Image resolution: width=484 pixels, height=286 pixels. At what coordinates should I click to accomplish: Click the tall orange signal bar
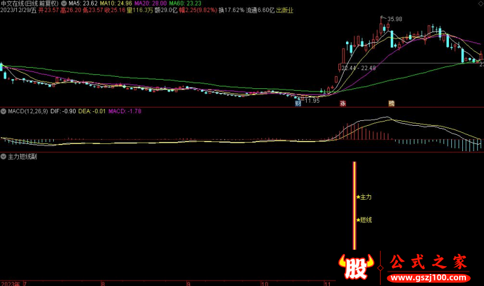(355, 206)
